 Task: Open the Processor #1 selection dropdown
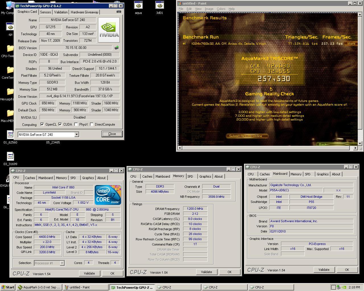(62, 263)
